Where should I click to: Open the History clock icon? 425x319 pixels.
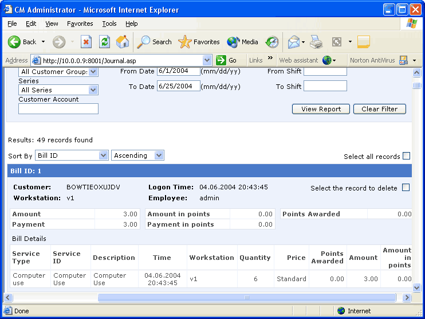pyautogui.click(x=272, y=42)
